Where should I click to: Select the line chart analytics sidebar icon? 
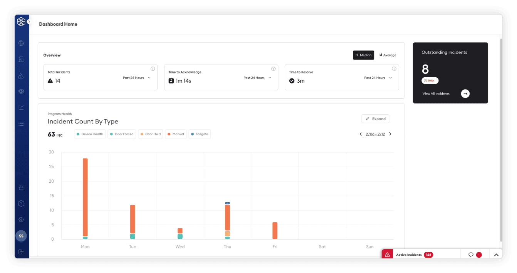[21, 107]
